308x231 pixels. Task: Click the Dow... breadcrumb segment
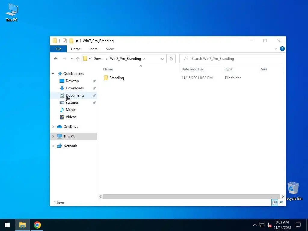click(98, 59)
